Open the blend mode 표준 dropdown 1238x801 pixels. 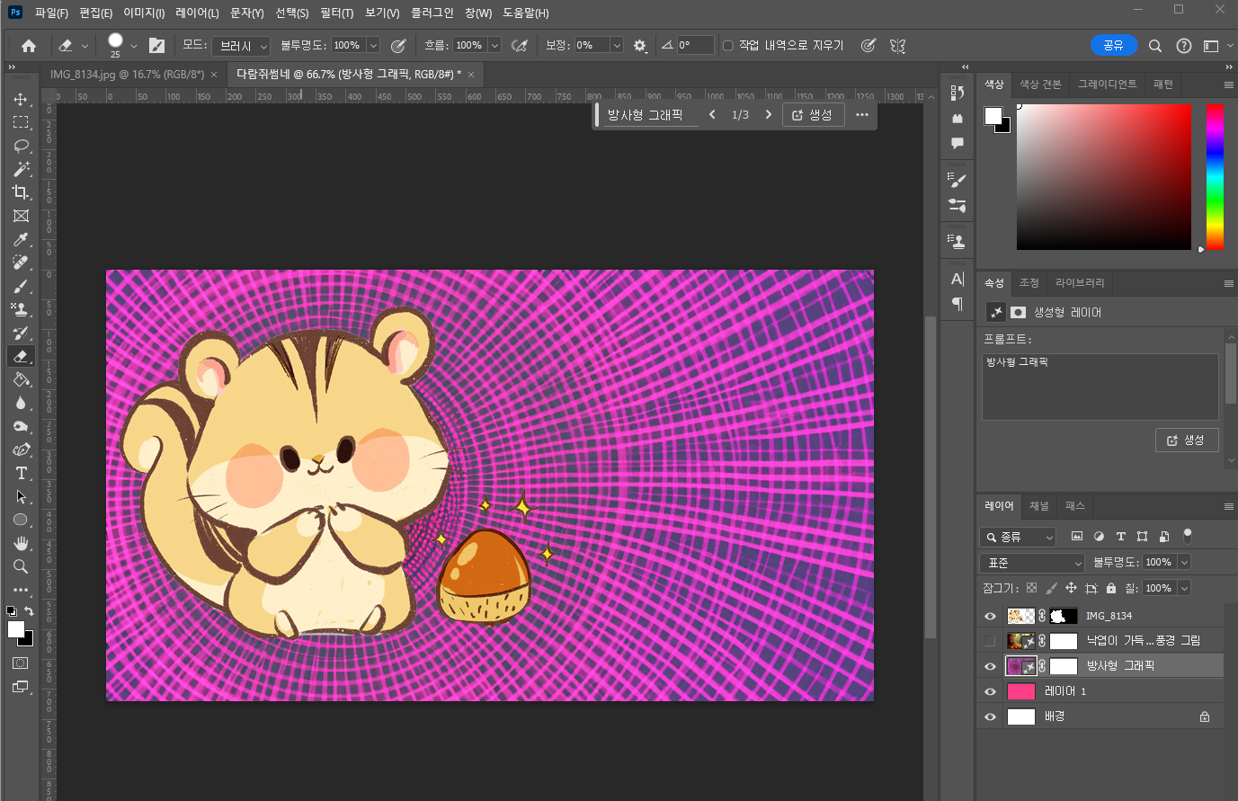[x=1033, y=563]
